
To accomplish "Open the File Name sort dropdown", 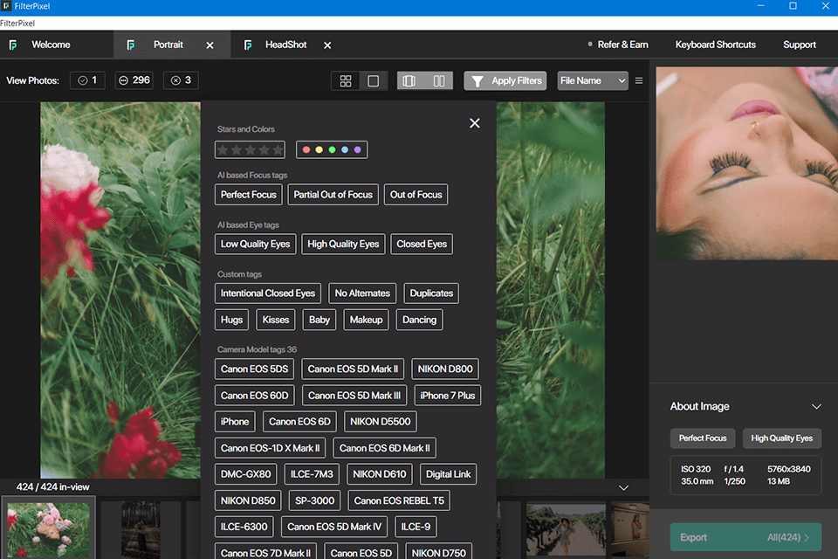I will 592,80.
